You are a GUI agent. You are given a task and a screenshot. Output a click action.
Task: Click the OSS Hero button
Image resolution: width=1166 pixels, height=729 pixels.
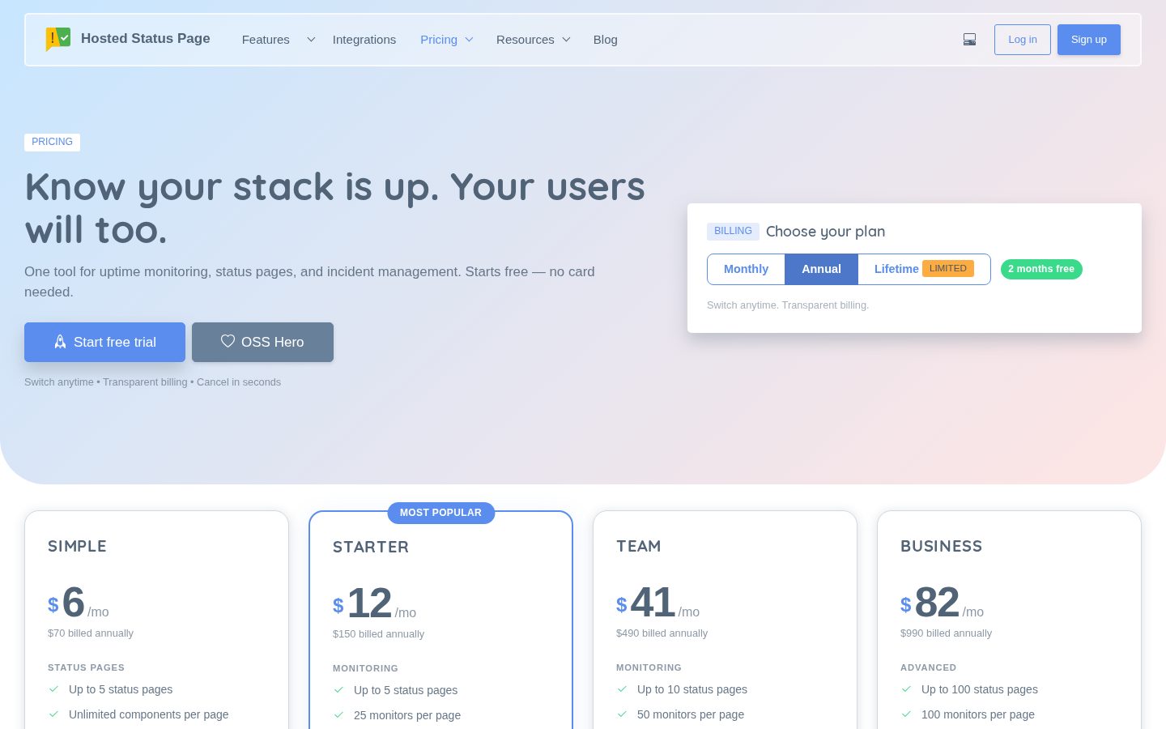[x=262, y=342]
